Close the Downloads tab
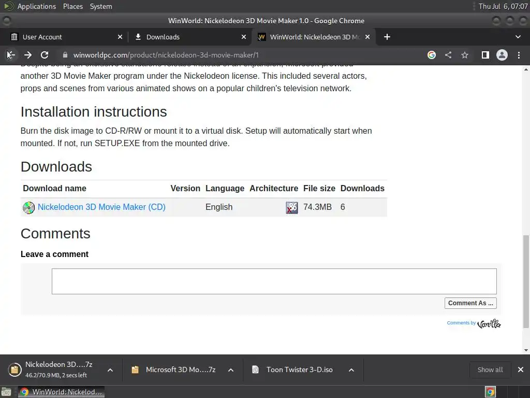530x398 pixels. (244, 37)
